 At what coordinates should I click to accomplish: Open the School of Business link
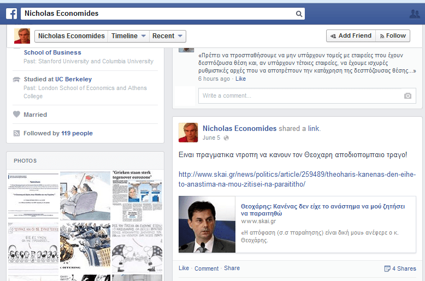[x=52, y=52]
